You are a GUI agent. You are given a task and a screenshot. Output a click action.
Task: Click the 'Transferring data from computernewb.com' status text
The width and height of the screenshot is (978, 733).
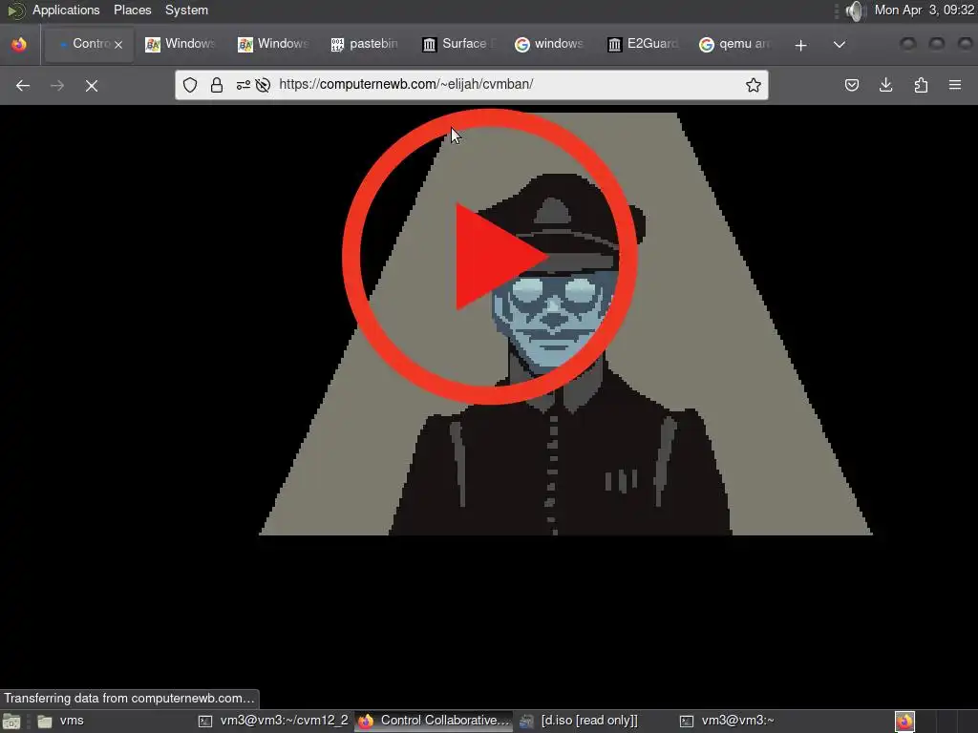129,698
